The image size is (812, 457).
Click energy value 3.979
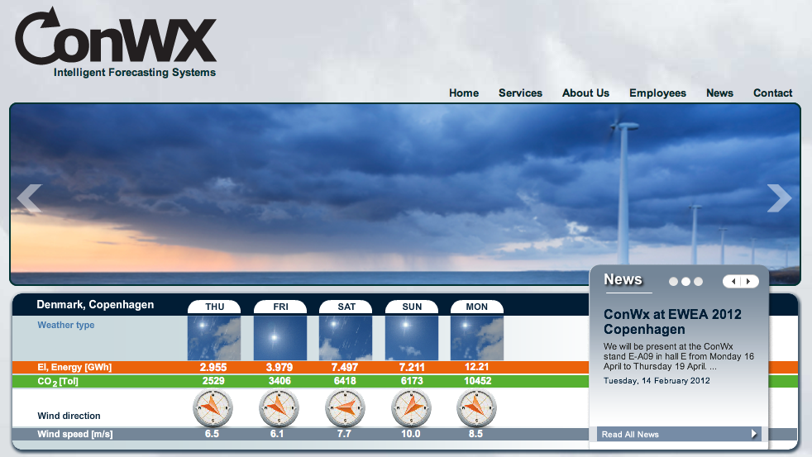279,368
